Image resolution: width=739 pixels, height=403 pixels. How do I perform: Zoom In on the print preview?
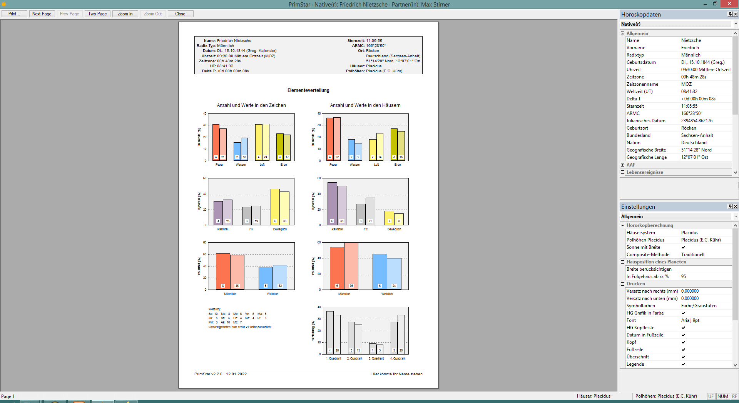click(x=125, y=14)
